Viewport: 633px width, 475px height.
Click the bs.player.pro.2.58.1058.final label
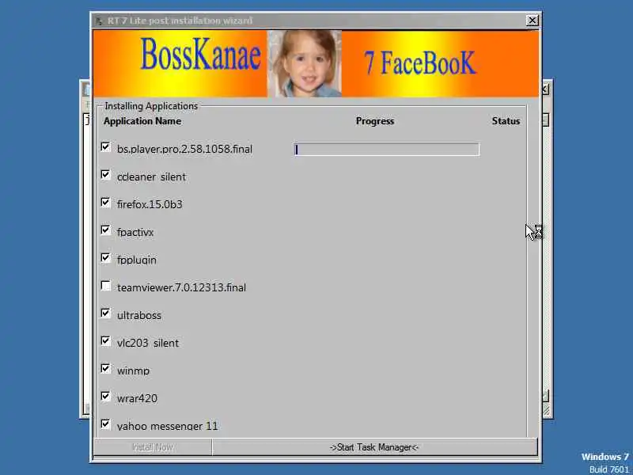(184, 150)
